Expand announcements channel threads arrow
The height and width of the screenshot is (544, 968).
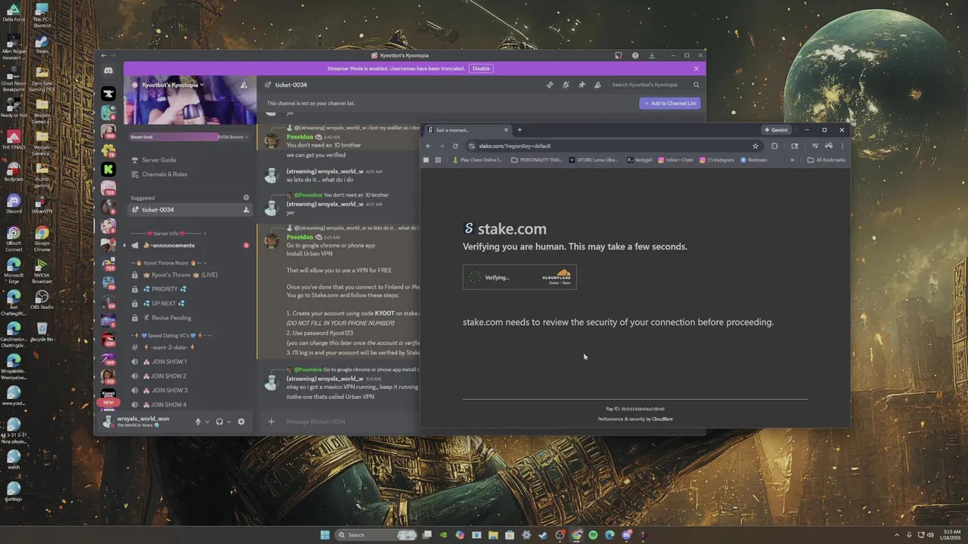(x=126, y=246)
